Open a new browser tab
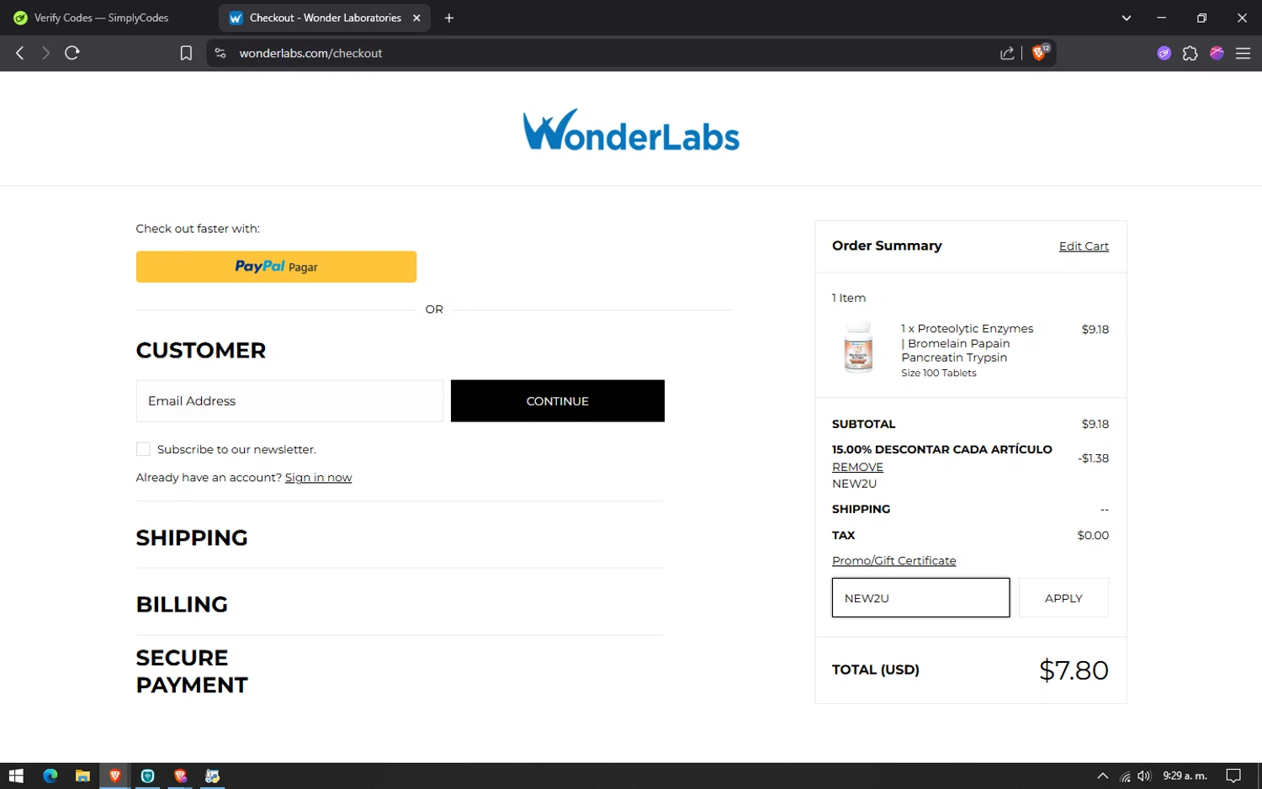Viewport: 1262px width, 789px height. point(449,18)
